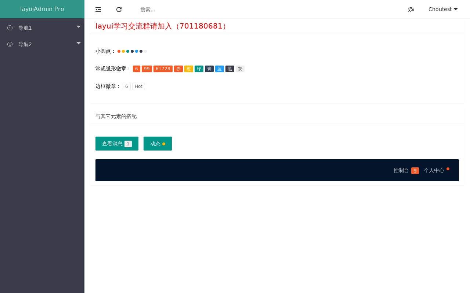Refresh the page with the reload icon
Screen dimensions: 470x293
[x=119, y=10]
